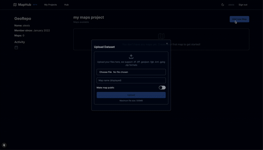Click the 'Activity' section heading
Viewport: 263px width, 150px height.
tap(19, 42)
